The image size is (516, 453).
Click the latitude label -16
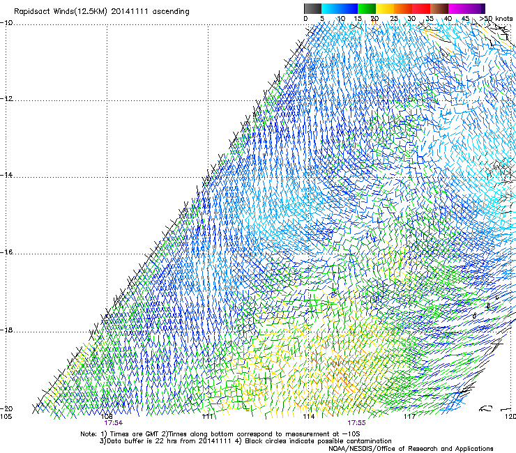point(6,252)
